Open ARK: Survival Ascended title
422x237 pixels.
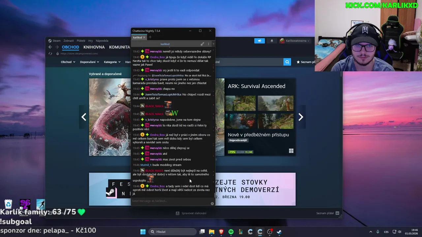[256, 86]
